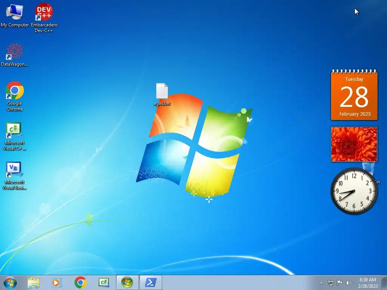The height and width of the screenshot is (290, 387).
Task: Switch to the Windows flag taskbar app
Action: pos(127,282)
